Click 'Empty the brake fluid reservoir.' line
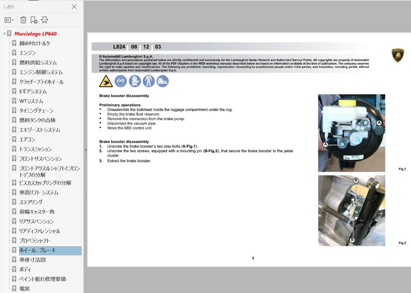Screen dimensions: 411x293 (x=134, y=114)
